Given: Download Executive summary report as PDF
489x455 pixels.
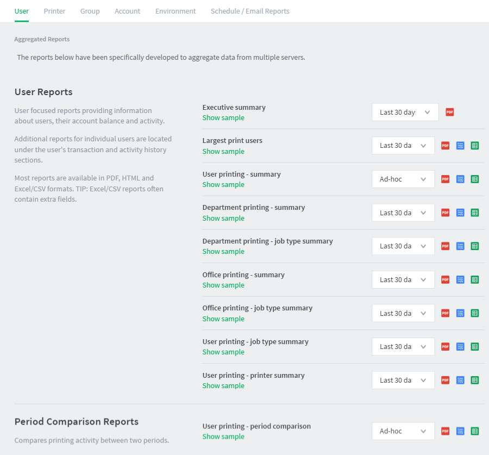Looking at the screenshot, I should click(x=449, y=112).
